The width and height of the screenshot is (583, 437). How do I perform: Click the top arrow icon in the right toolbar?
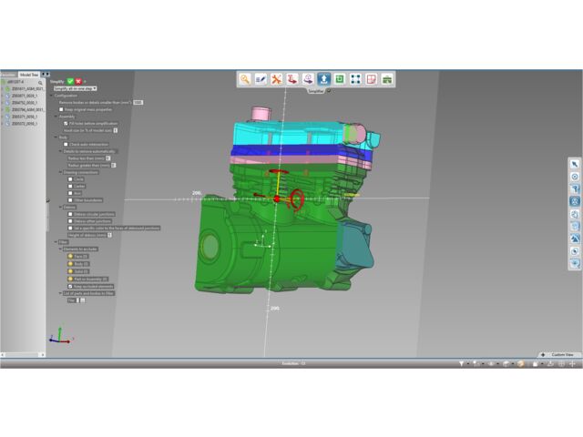575,164
